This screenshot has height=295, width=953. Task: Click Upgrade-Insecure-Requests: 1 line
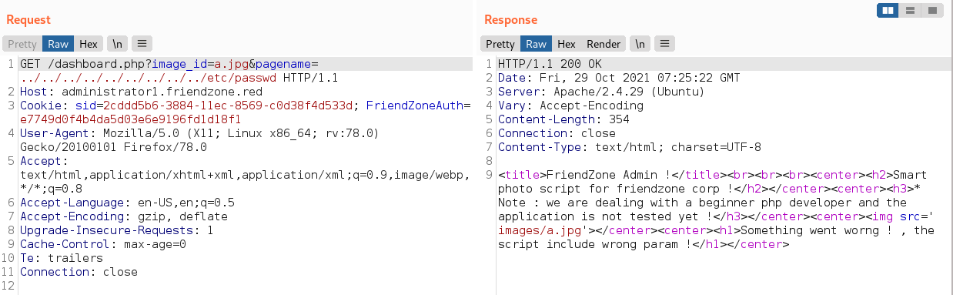point(117,230)
